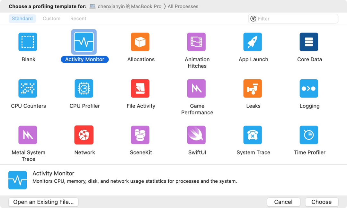Switch to the Standard tab
The width and height of the screenshot is (347, 208).
22,19
